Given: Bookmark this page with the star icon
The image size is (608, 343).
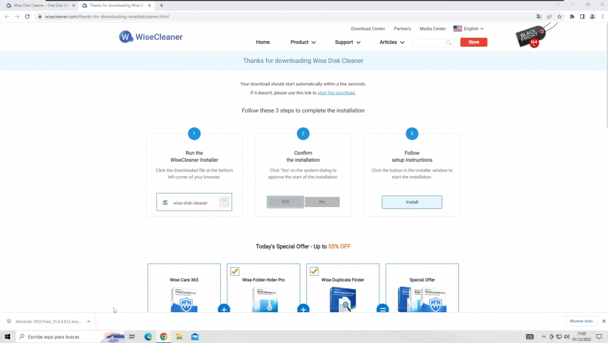Looking at the screenshot, I should coord(559,17).
